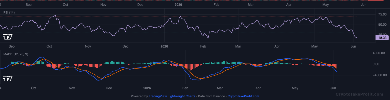The image size is (390, 100).
Task: Click the current RSI value 18.33 label
Action: [382, 38]
